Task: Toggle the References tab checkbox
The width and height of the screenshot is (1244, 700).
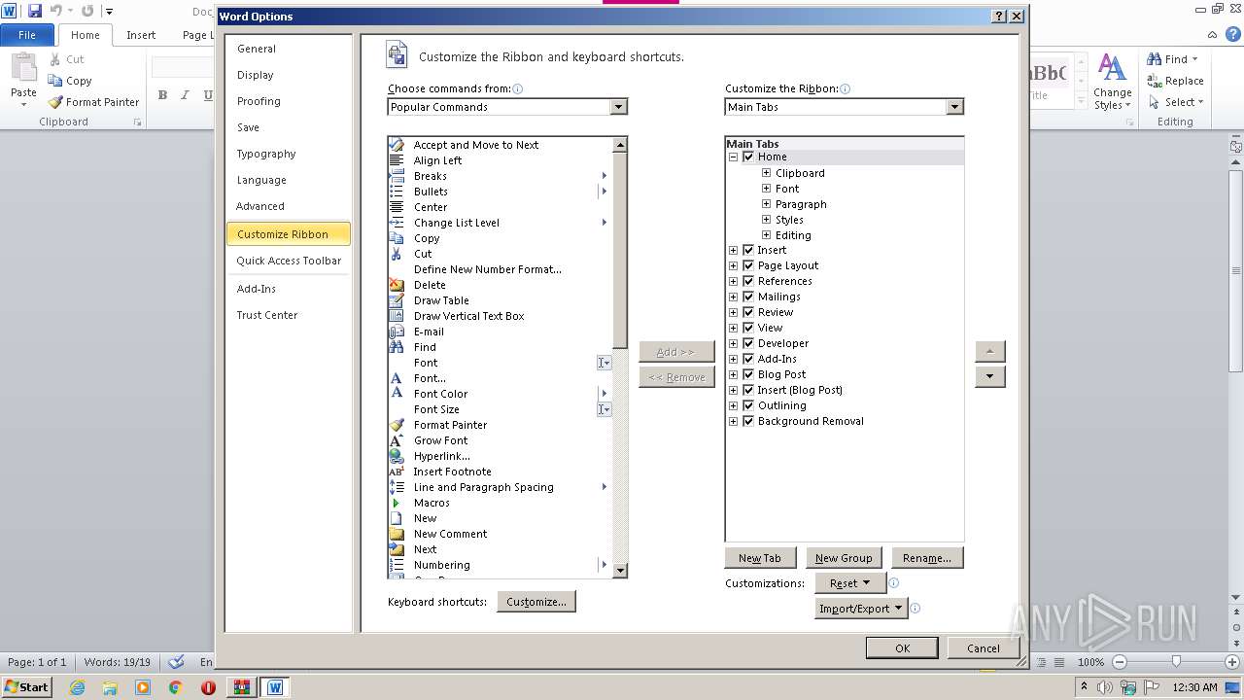Action: (748, 281)
